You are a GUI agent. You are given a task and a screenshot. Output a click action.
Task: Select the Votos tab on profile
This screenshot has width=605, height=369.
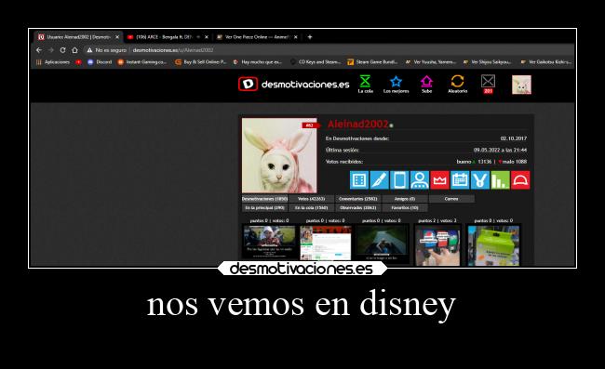pos(312,199)
